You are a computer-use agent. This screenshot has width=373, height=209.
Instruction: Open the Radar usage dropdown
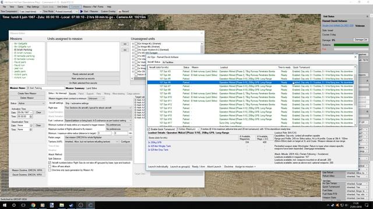[98, 138]
